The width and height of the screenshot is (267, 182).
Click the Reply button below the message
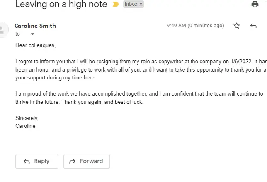tap(37, 161)
